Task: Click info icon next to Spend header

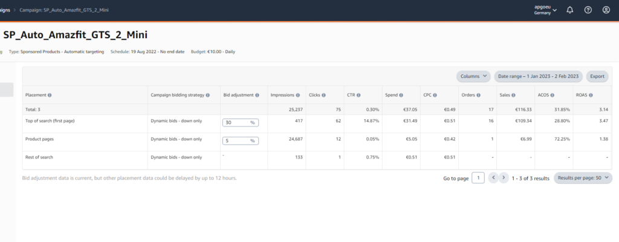Action: click(x=401, y=96)
